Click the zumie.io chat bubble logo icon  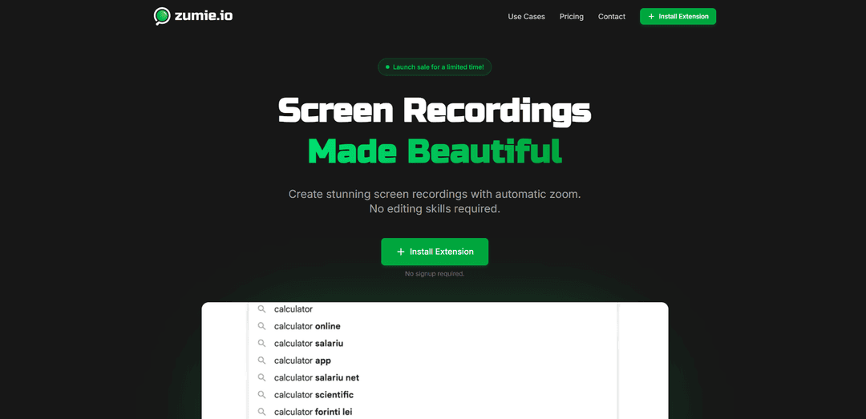[x=162, y=16]
